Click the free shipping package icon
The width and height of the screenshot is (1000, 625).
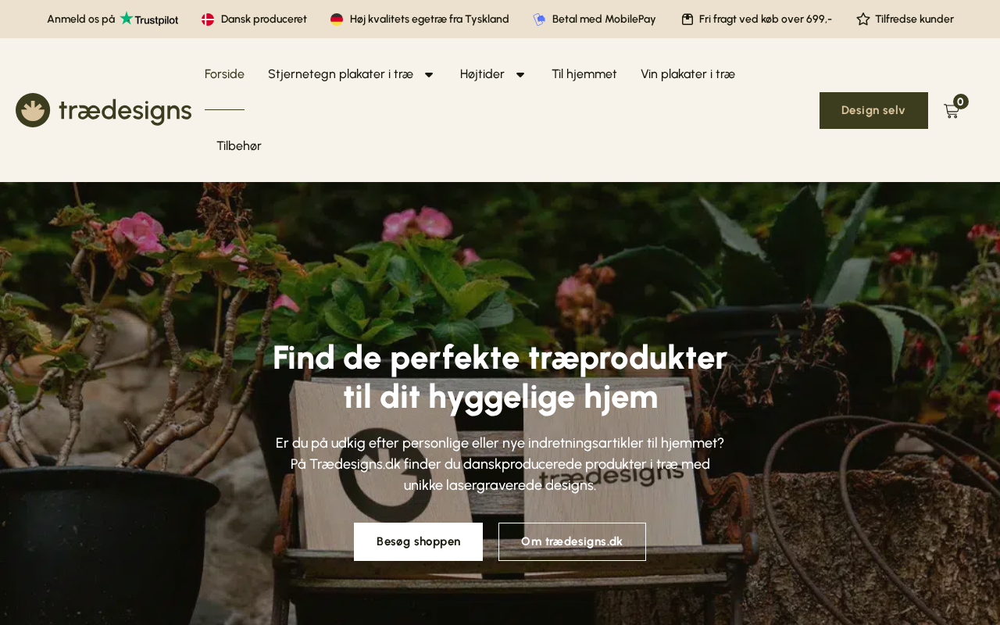pos(687,20)
